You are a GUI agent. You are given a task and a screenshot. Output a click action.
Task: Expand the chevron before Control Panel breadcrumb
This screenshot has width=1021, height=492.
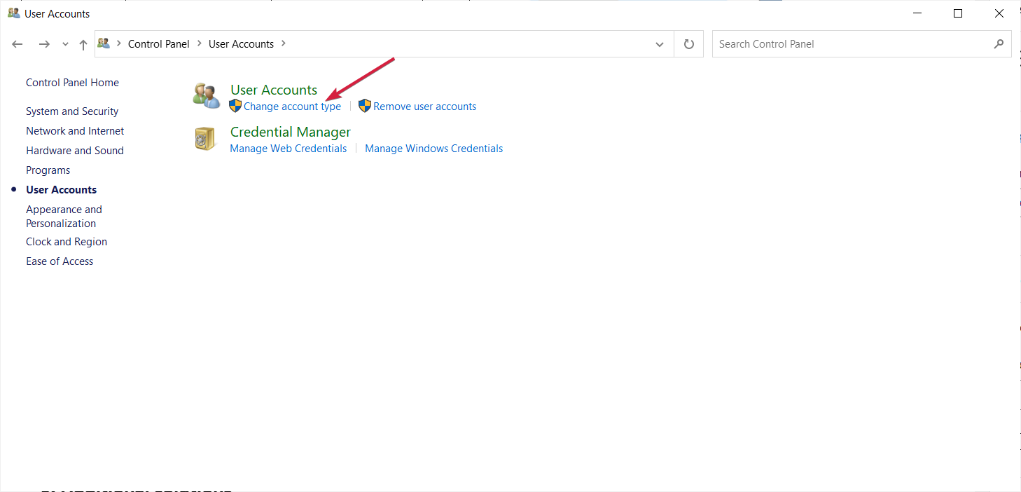coord(119,43)
